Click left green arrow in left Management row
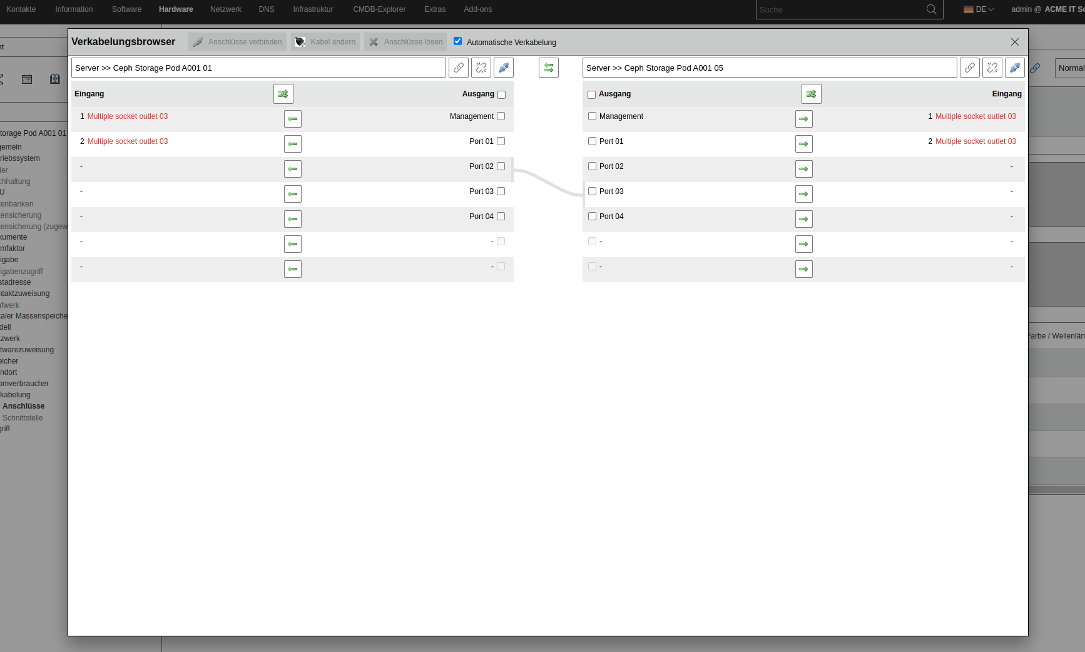The height and width of the screenshot is (652, 1085). point(293,119)
